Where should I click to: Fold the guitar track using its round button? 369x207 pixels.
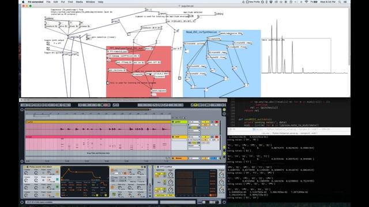click(173, 122)
